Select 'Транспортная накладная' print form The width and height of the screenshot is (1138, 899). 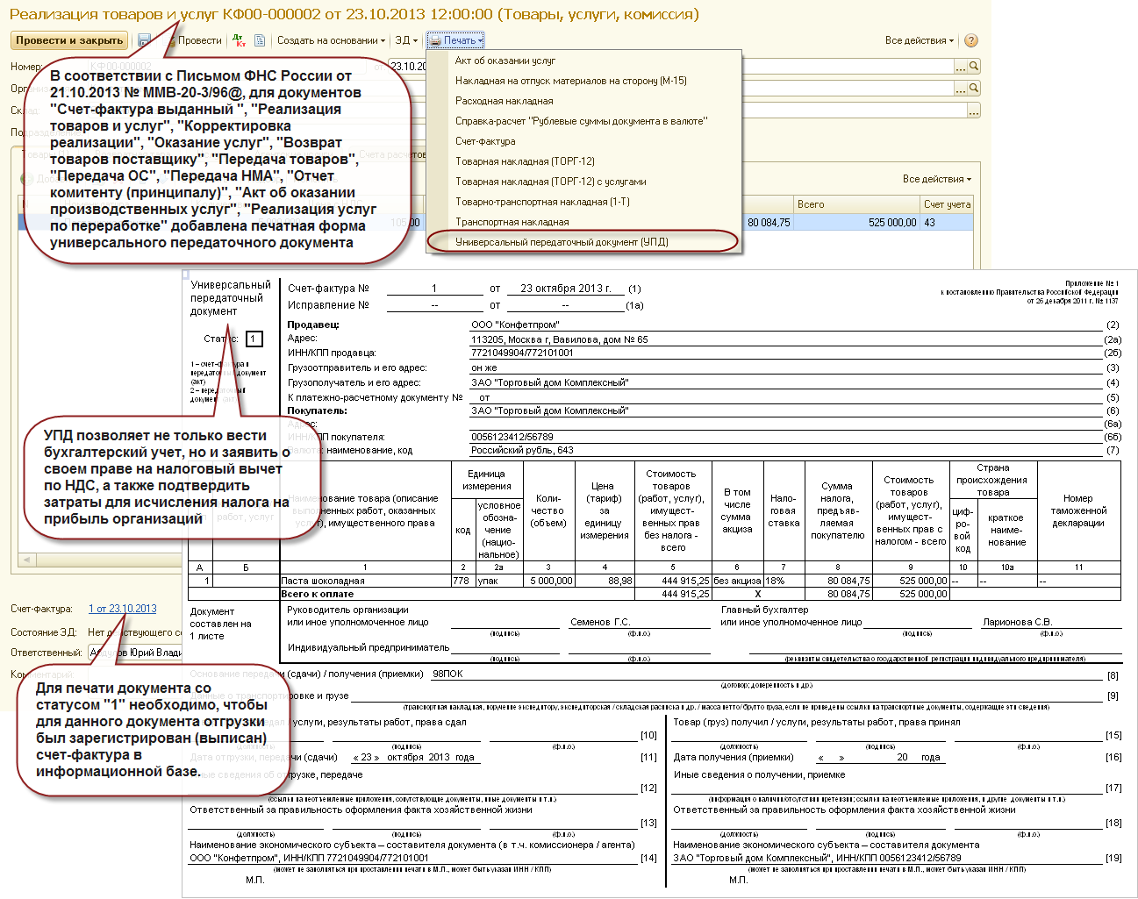tap(512, 222)
